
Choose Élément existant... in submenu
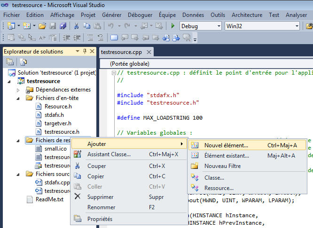(247, 155)
